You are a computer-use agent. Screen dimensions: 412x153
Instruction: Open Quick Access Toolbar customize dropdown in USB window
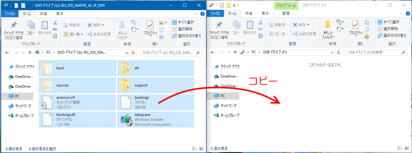pos(234,5)
